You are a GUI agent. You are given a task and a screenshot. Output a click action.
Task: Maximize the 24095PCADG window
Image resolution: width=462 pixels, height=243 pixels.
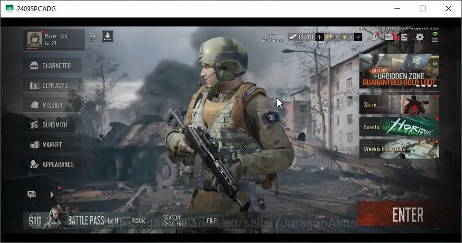423,8
